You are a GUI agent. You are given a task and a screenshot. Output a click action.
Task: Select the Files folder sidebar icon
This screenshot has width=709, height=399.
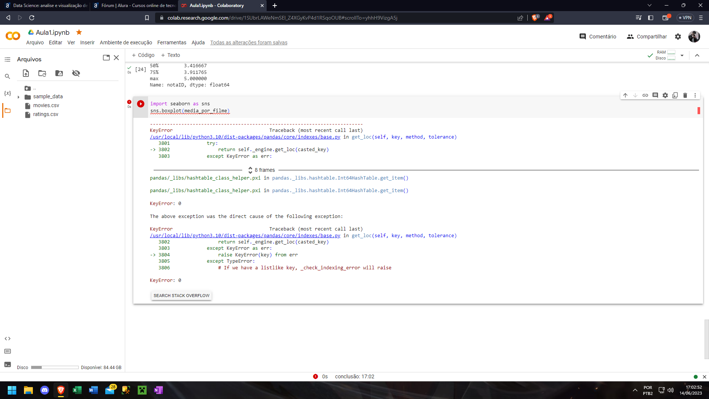coord(7,110)
